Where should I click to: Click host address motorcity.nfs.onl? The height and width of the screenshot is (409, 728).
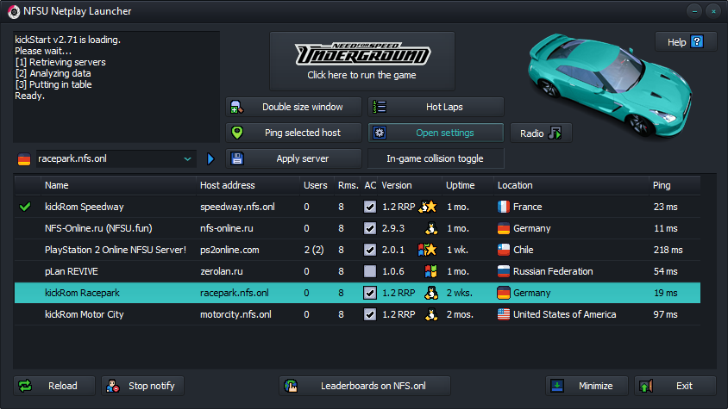pyautogui.click(x=235, y=314)
